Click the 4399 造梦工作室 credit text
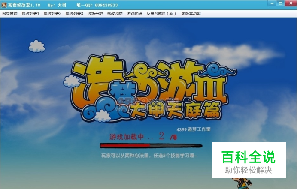Screen dimensions: 297x189 (x=194, y=129)
